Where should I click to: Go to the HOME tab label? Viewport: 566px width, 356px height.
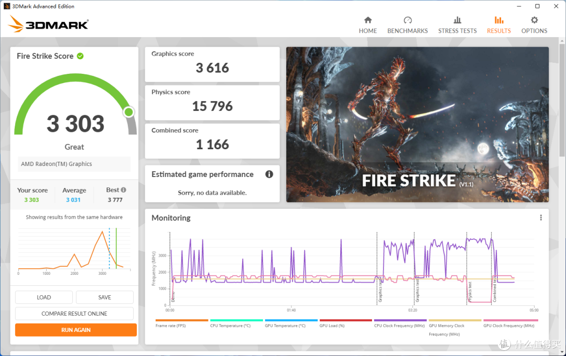point(368,31)
